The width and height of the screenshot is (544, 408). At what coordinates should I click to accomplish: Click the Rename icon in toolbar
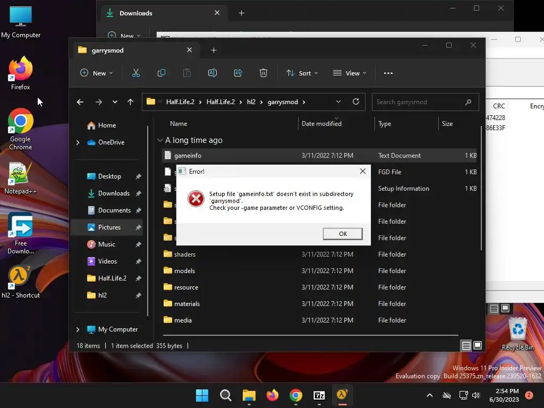(x=212, y=73)
